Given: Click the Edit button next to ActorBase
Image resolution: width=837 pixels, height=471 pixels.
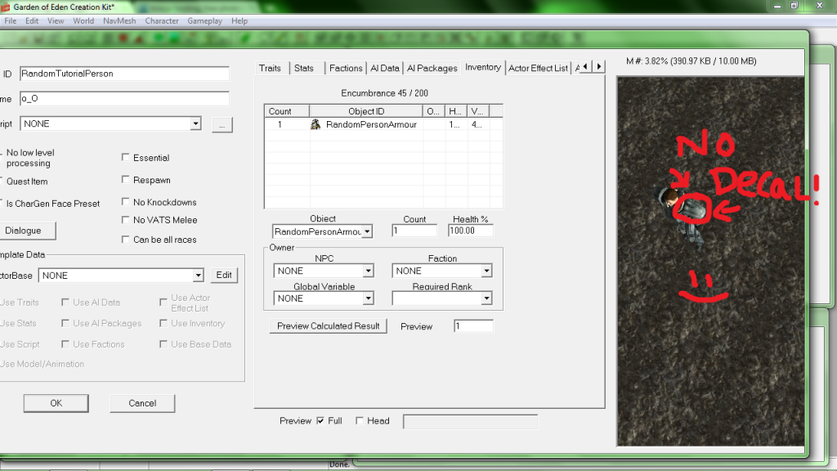Looking at the screenshot, I should point(224,275).
